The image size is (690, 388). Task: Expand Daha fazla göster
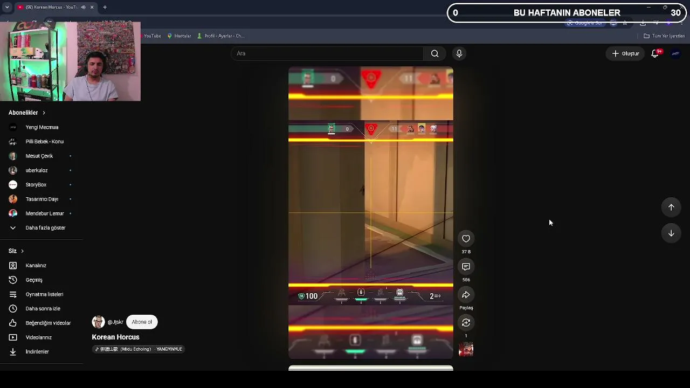click(42, 228)
